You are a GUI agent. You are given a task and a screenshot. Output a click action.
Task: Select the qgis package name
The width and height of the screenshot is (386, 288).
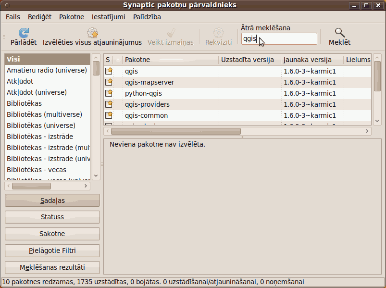click(x=131, y=71)
